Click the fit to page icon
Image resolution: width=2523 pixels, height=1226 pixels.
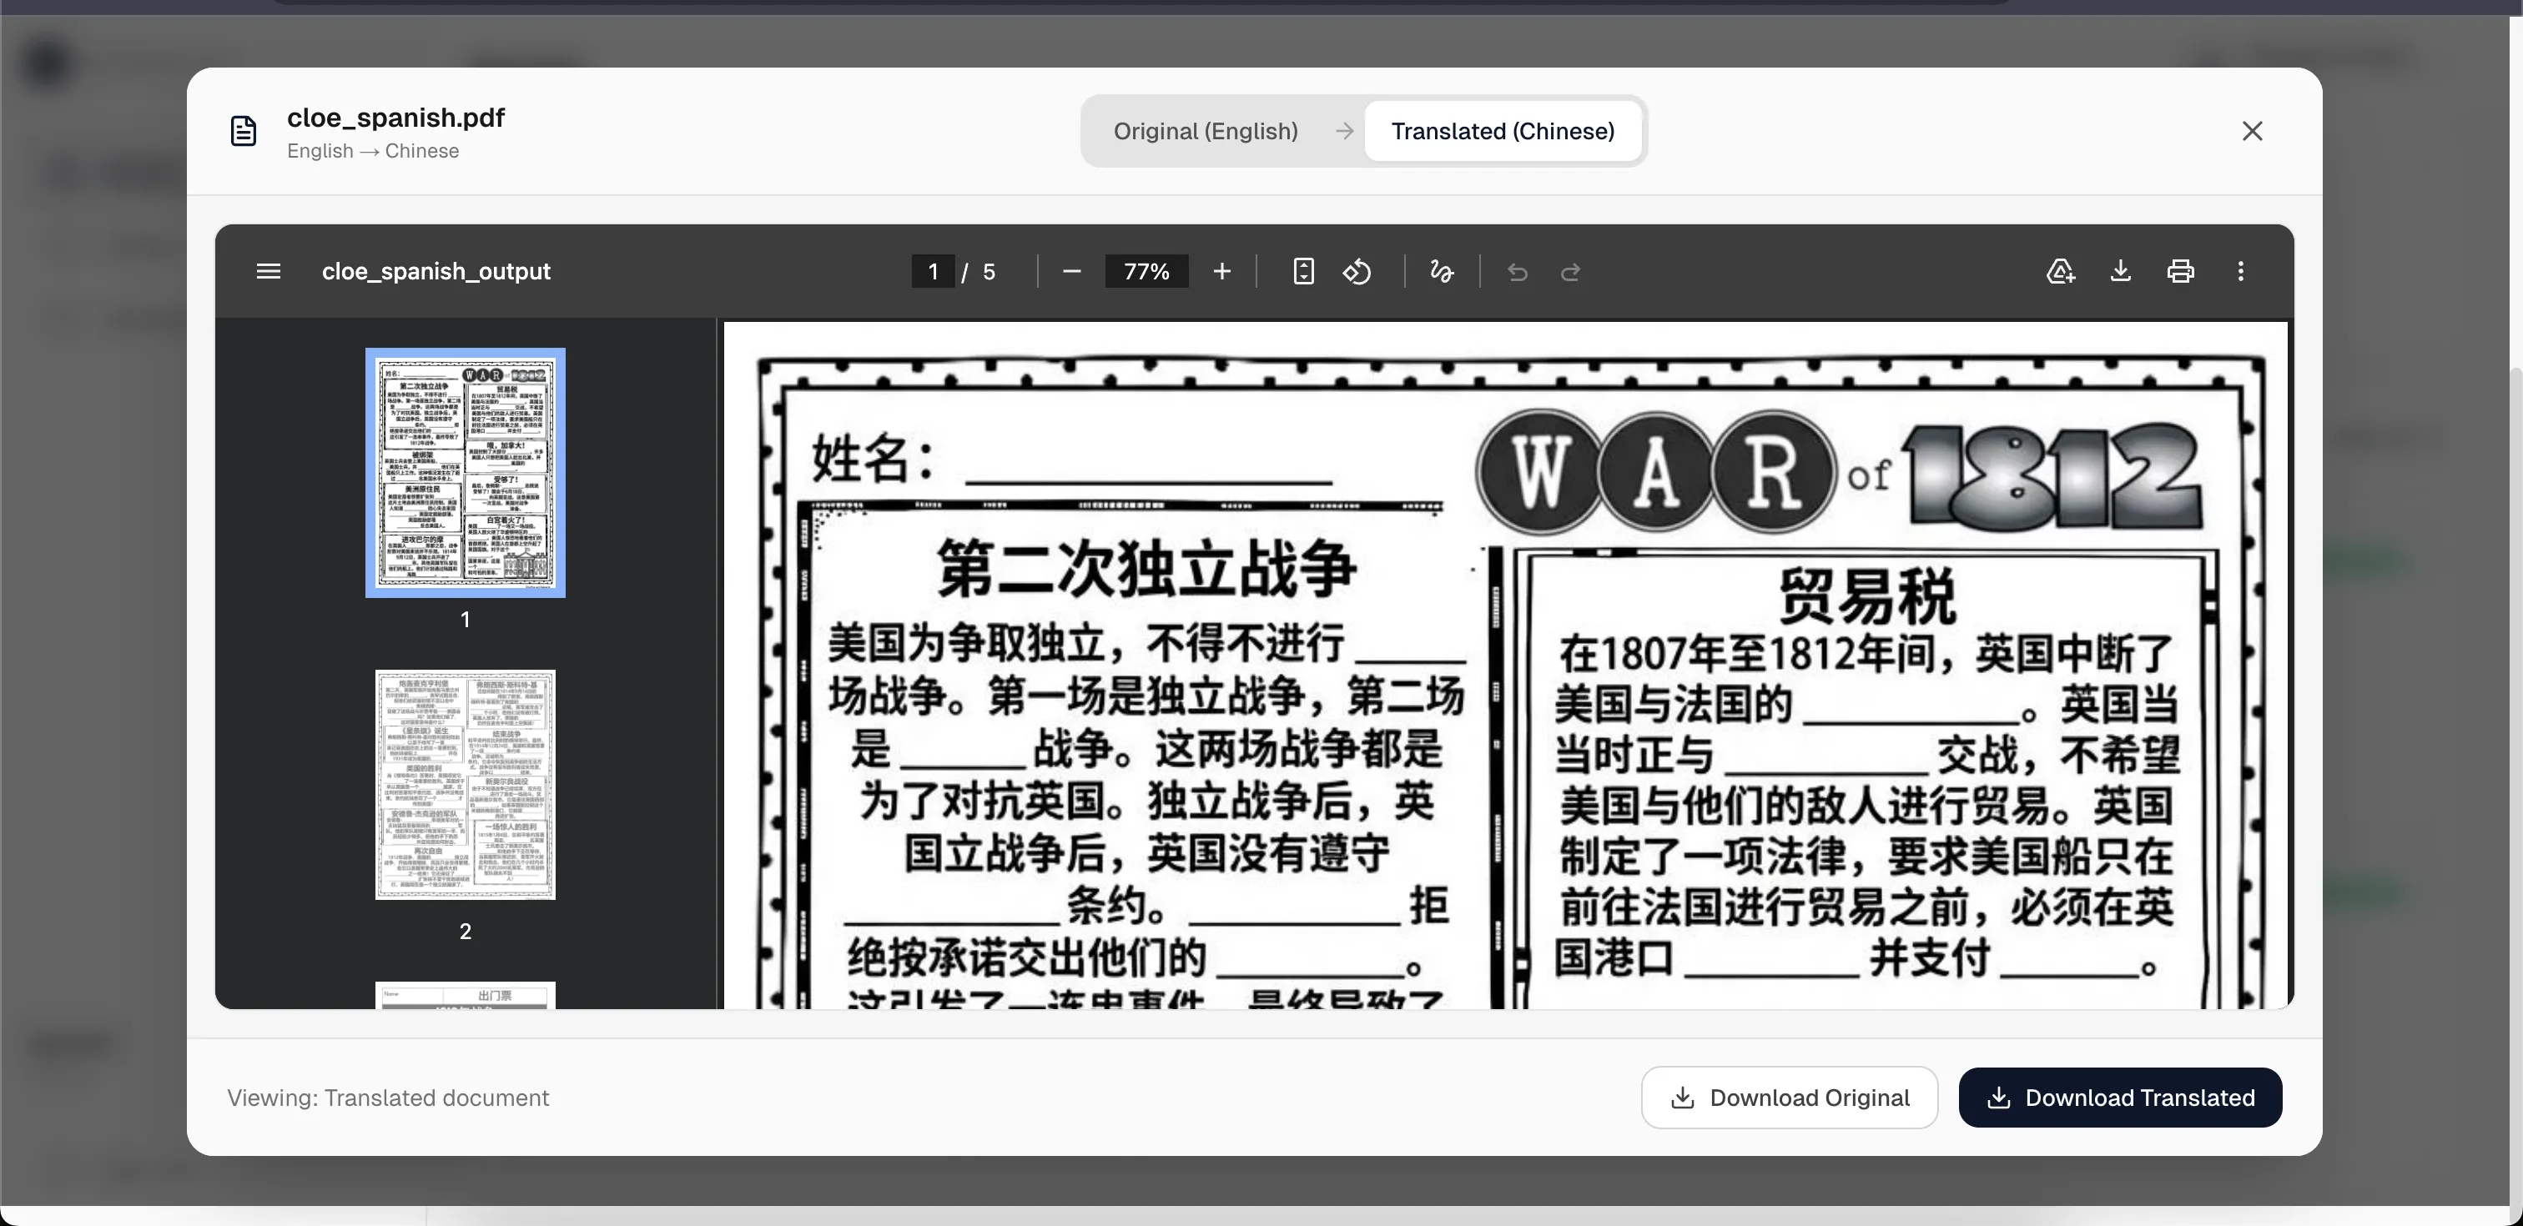click(x=1302, y=271)
